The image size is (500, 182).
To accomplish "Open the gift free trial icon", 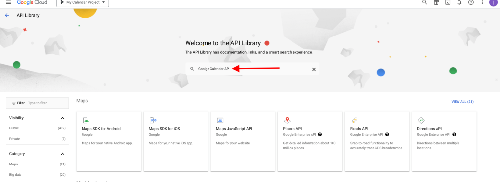I will point(436,2).
